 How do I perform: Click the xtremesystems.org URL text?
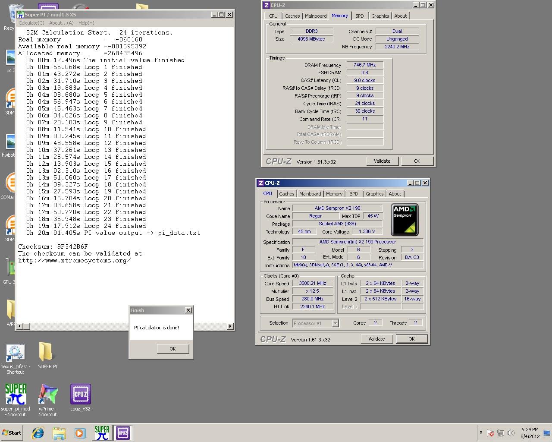[74, 260]
